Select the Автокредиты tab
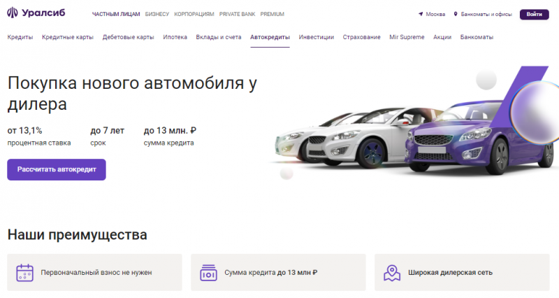The width and height of the screenshot is (559, 298). tap(270, 37)
